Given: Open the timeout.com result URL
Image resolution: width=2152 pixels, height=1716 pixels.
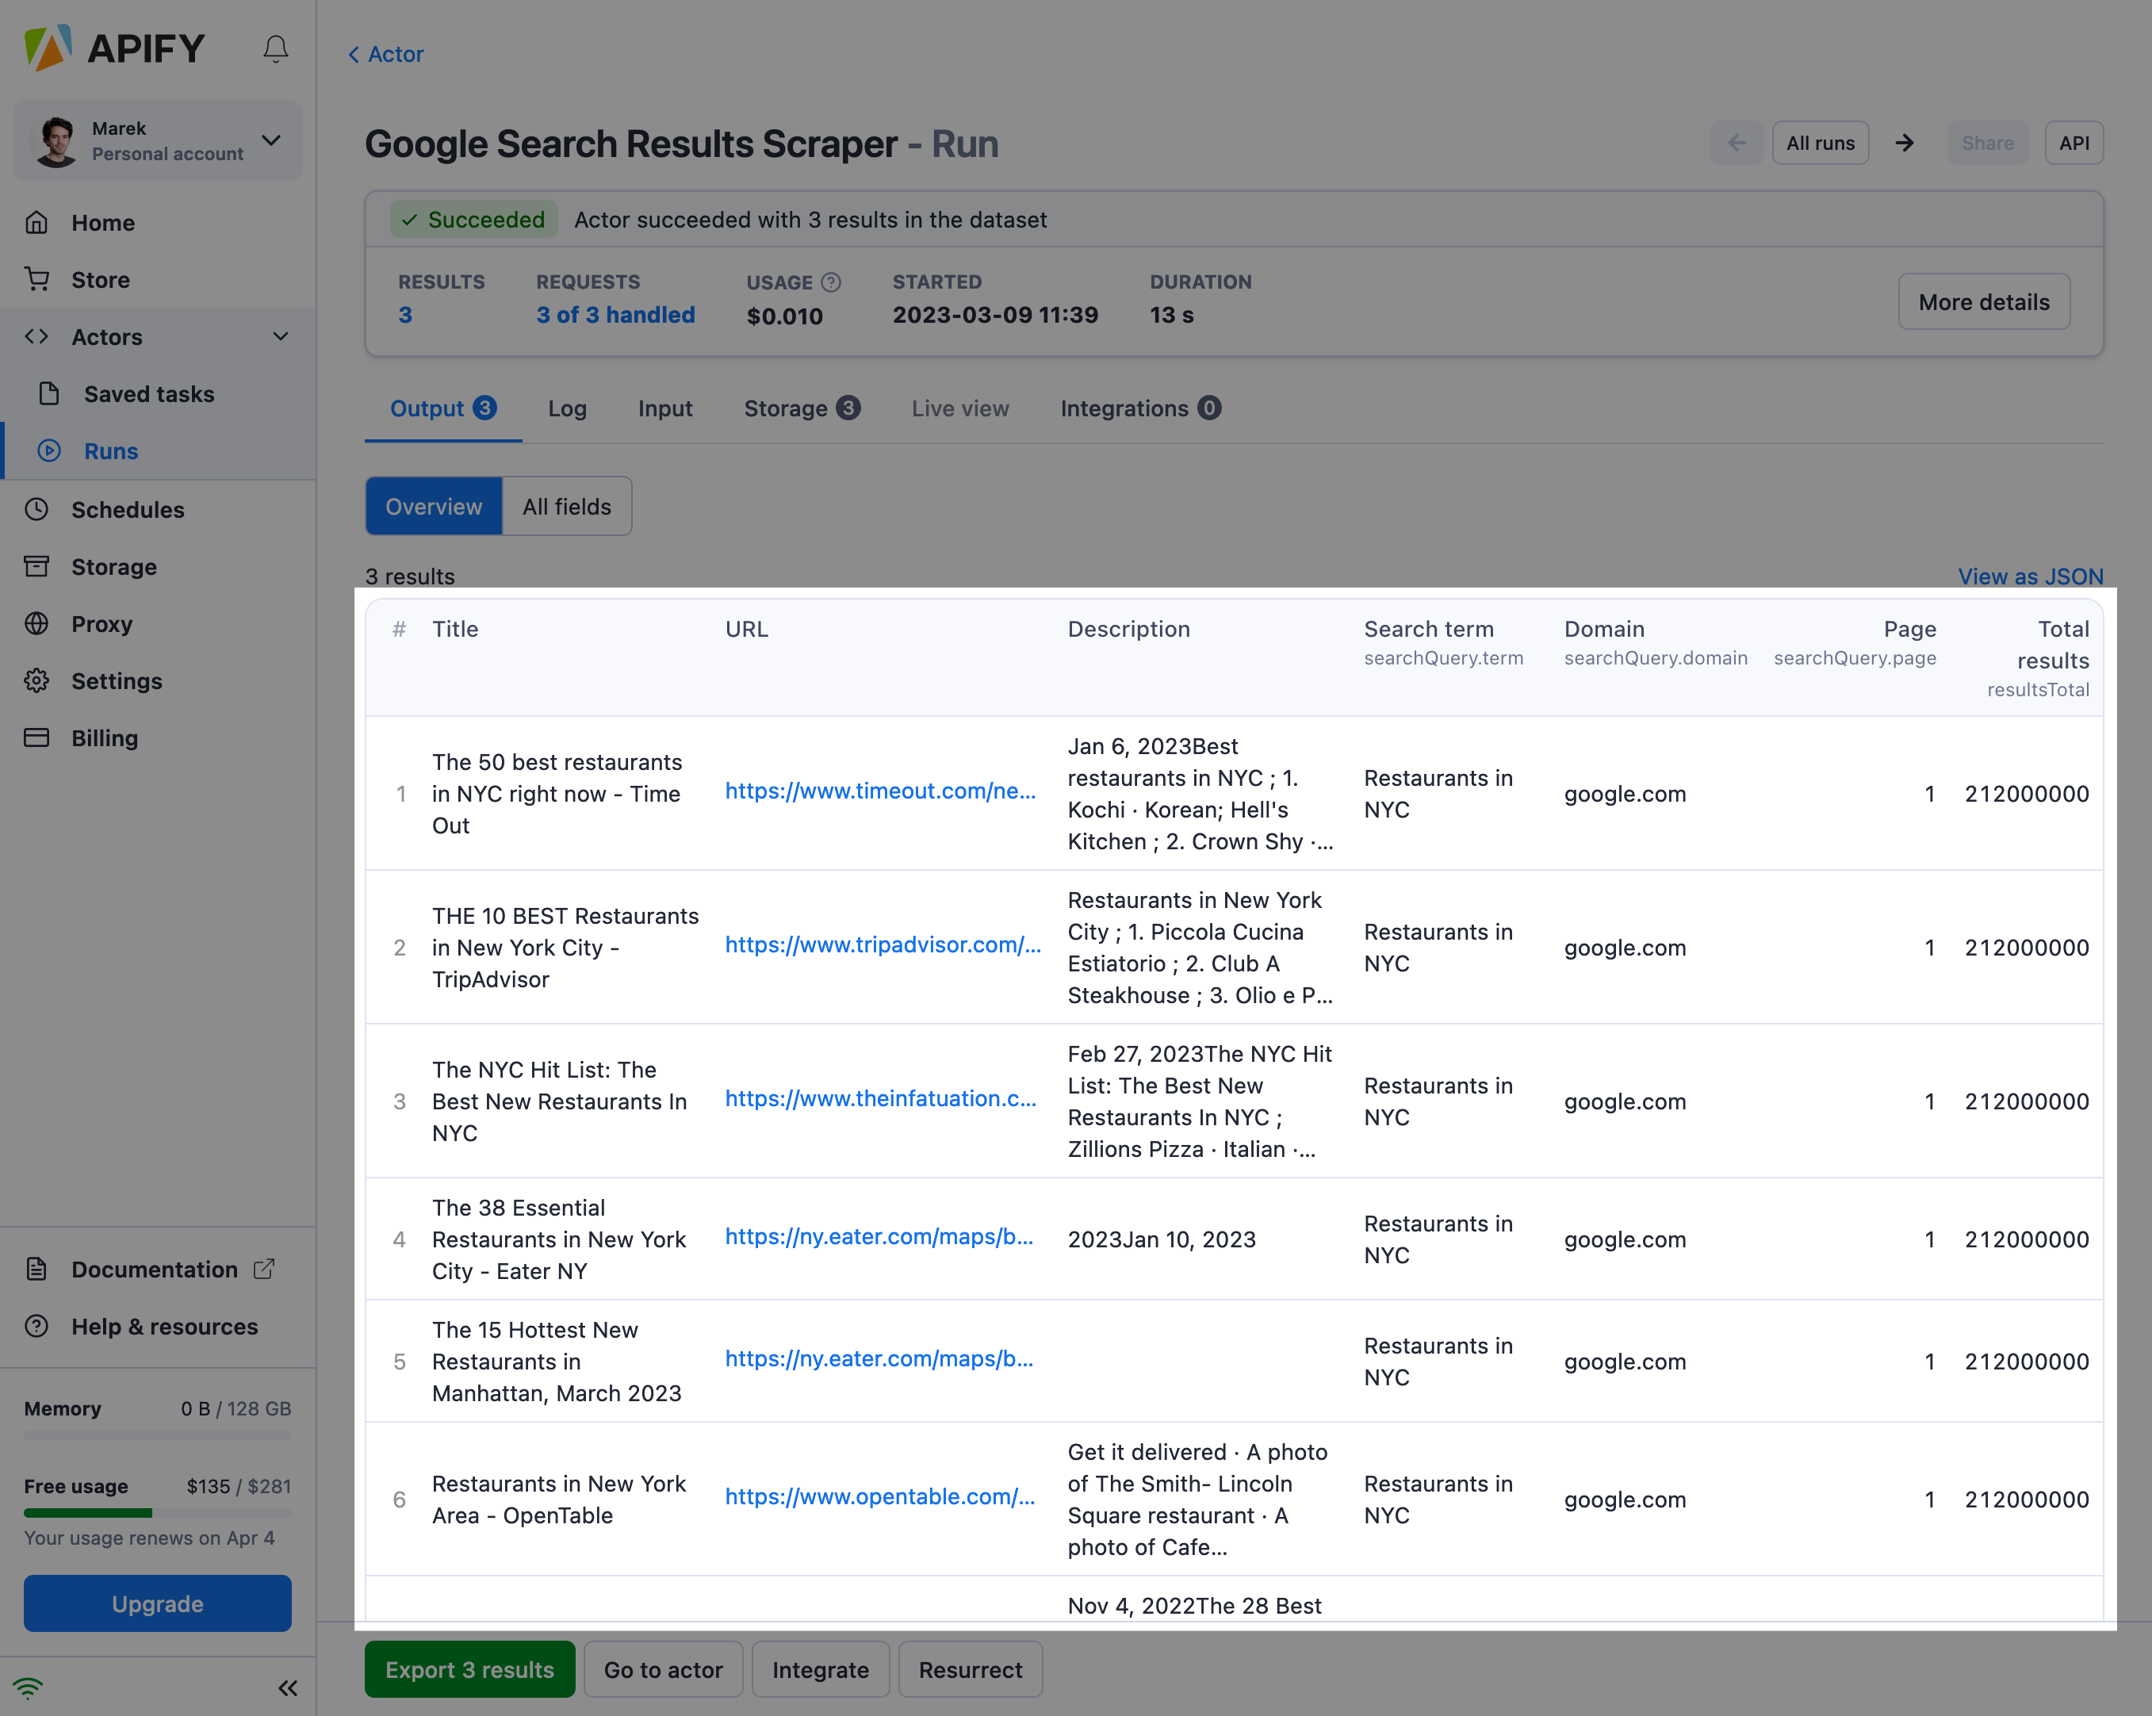Looking at the screenshot, I should [879, 791].
